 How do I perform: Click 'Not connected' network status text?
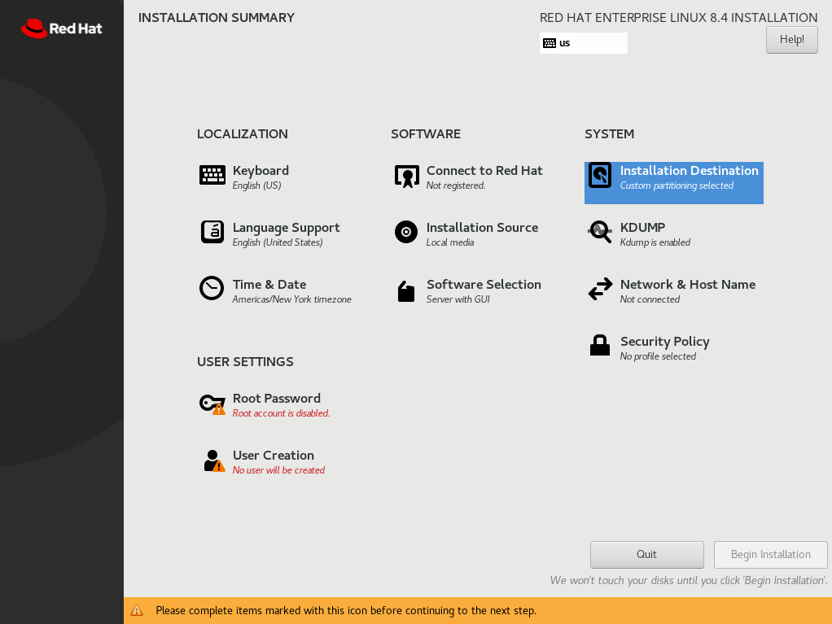coord(650,299)
